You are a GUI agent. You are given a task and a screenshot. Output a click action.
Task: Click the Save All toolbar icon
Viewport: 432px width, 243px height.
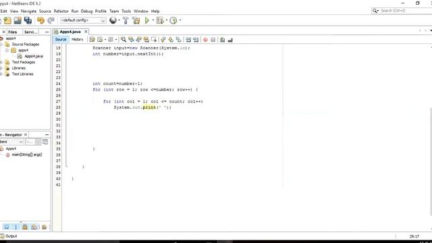tap(28, 20)
